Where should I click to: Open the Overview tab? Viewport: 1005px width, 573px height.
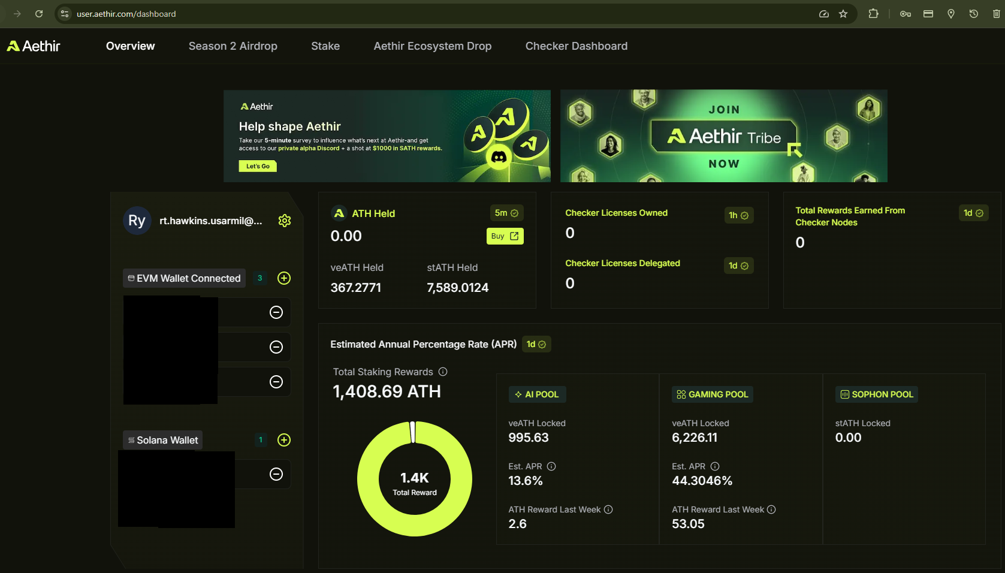[130, 46]
